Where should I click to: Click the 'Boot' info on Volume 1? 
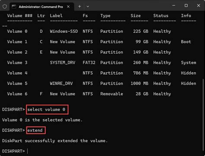pyautogui.click(x=186, y=41)
